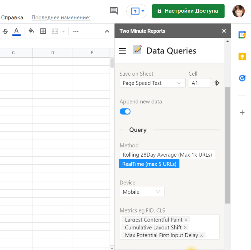Collapse the toolbar using the chevron arrow
251x250 pixels.
pyautogui.click(x=107, y=31)
